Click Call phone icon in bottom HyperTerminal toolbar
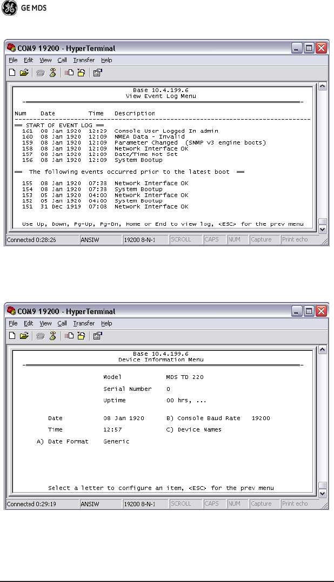Screen dimensions: 334x582 41,336
